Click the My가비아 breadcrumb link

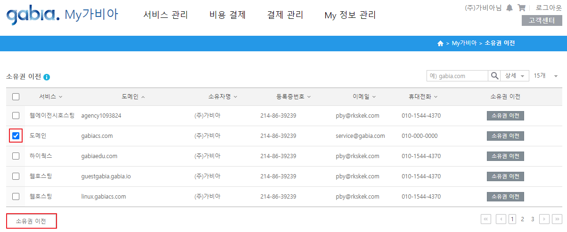(x=464, y=43)
